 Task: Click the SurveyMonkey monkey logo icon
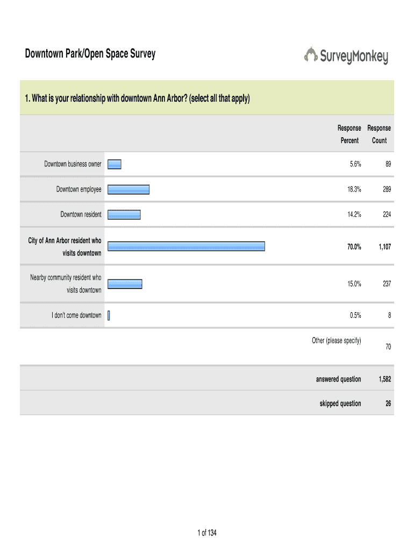pos(311,55)
